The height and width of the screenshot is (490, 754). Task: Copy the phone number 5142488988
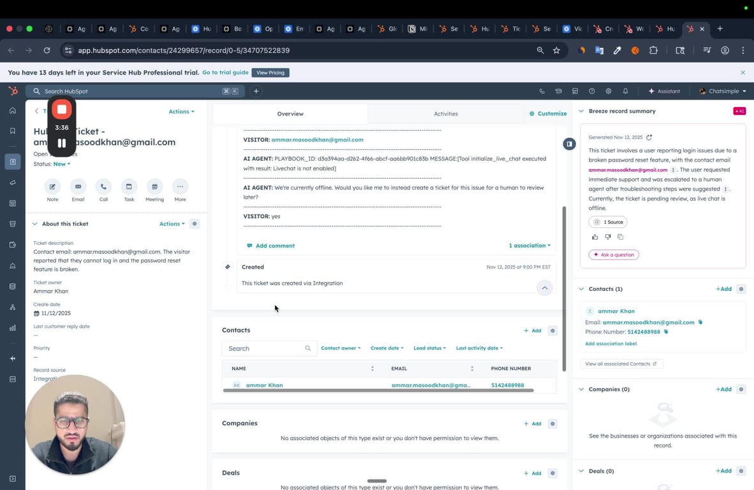666,332
